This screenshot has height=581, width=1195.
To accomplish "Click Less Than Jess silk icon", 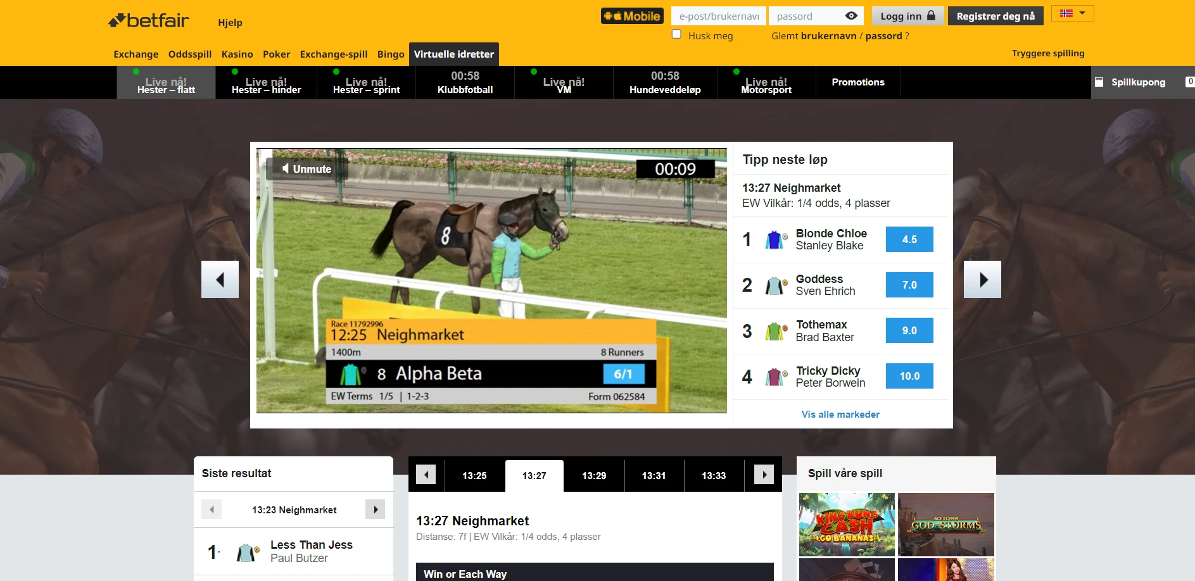I will tap(248, 553).
